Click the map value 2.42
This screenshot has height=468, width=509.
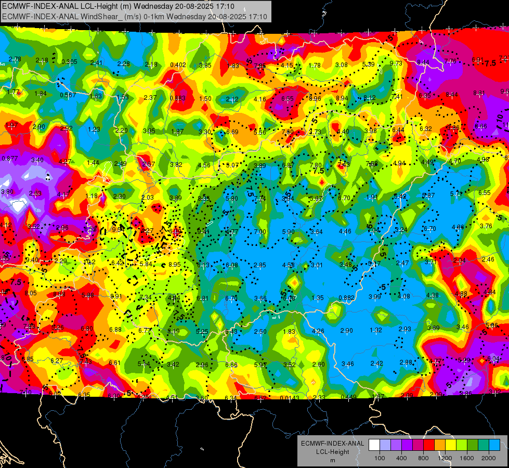pyautogui.click(x=376, y=363)
